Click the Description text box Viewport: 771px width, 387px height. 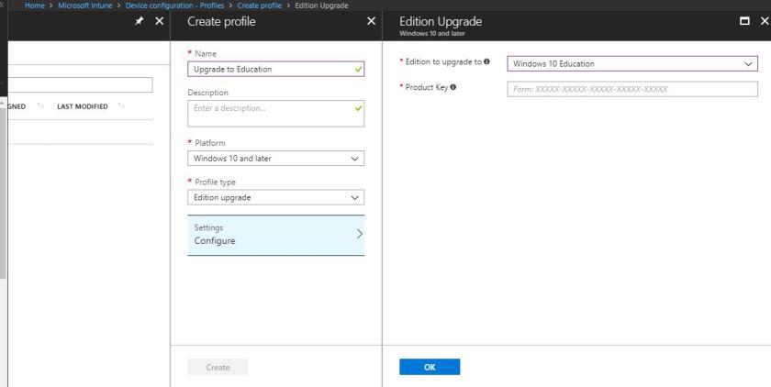tap(275, 114)
